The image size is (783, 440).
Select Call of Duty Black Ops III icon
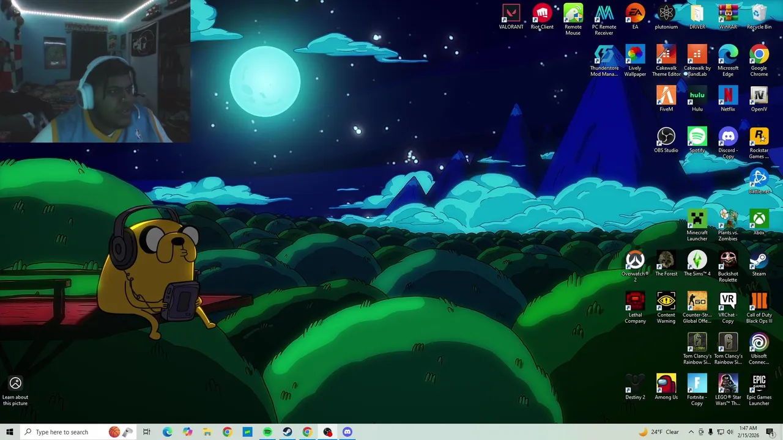click(759, 308)
